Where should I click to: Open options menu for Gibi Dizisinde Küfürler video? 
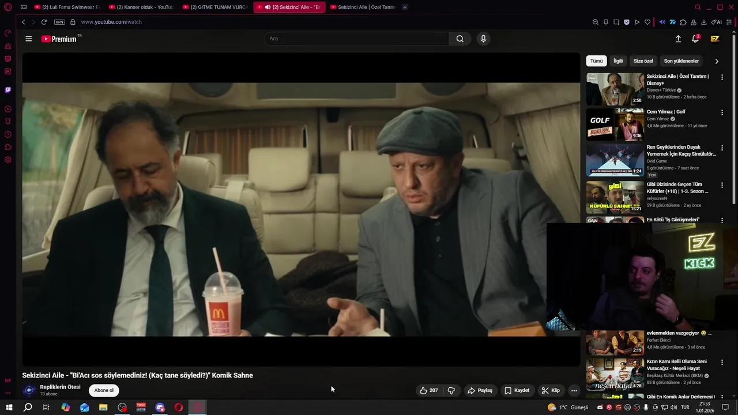click(722, 185)
